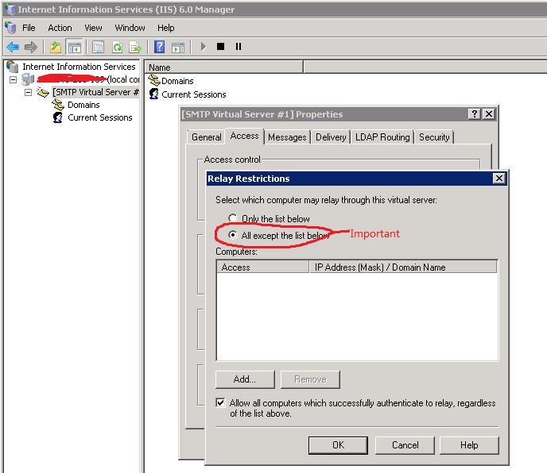Screen dimensions: 547x473
Task: Click the Show/Hide action pane icon
Action: pos(178,47)
